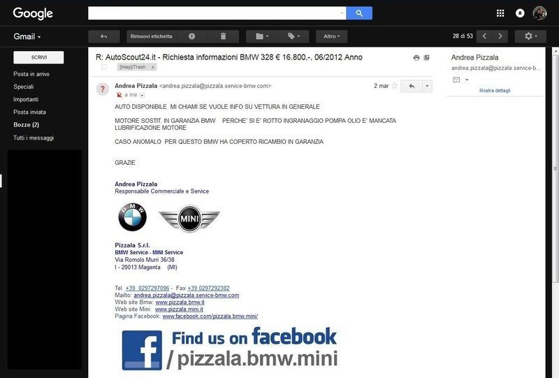This screenshot has width=559, height=378.
Task: Click sender name Andrea Pizzala in header
Action: 136,85
